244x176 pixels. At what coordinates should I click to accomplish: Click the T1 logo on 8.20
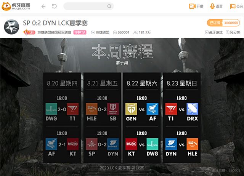73,109
